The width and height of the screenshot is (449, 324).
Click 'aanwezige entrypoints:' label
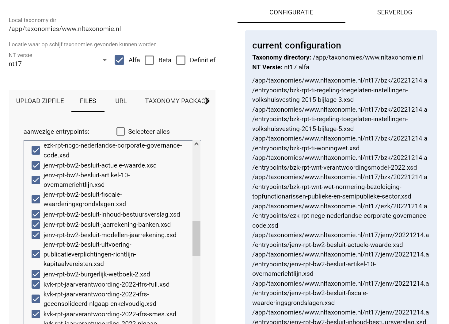pos(56,132)
